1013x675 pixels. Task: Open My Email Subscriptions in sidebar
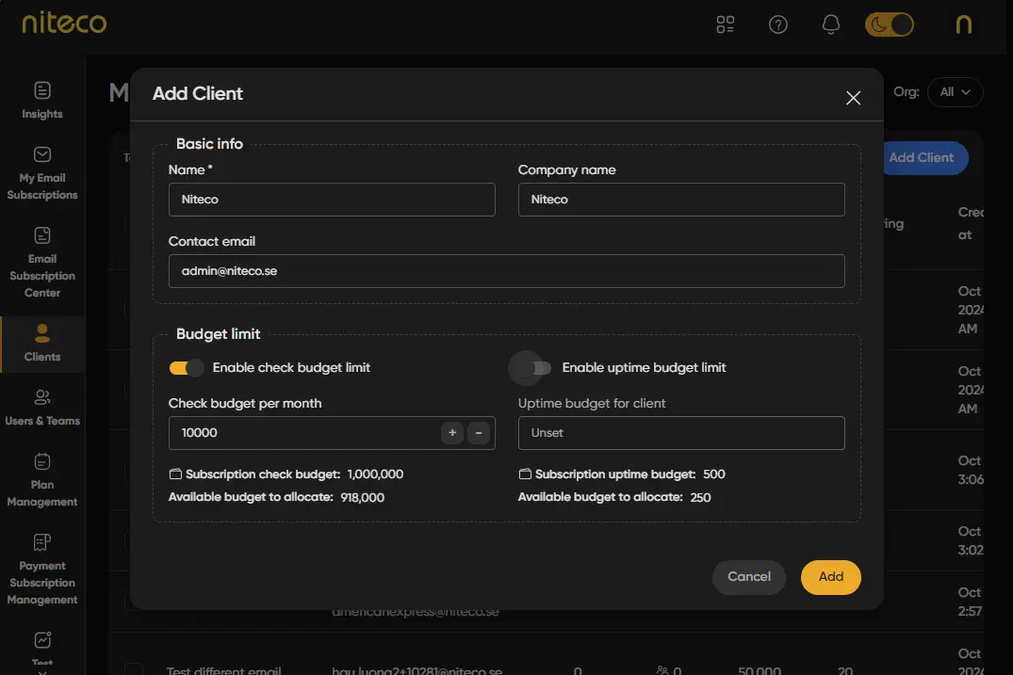coord(42,173)
